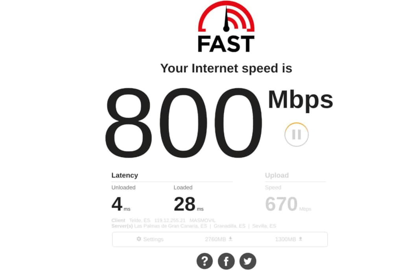
Task: Click the 800 speed result number
Action: pyautogui.click(x=184, y=123)
